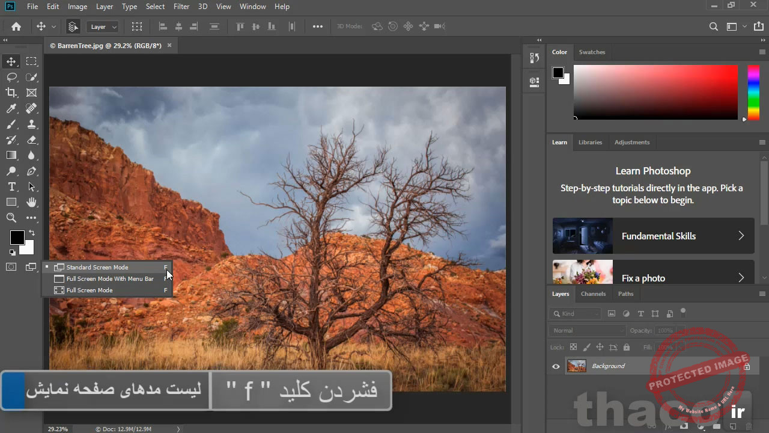Select the Crop tool
The image size is (769, 433).
click(x=11, y=93)
